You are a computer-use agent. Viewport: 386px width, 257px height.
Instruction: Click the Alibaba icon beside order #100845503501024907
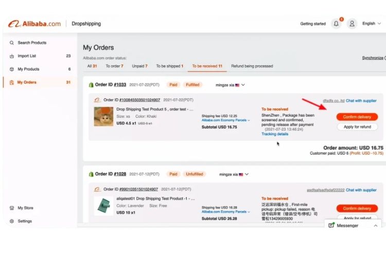pos(97,100)
